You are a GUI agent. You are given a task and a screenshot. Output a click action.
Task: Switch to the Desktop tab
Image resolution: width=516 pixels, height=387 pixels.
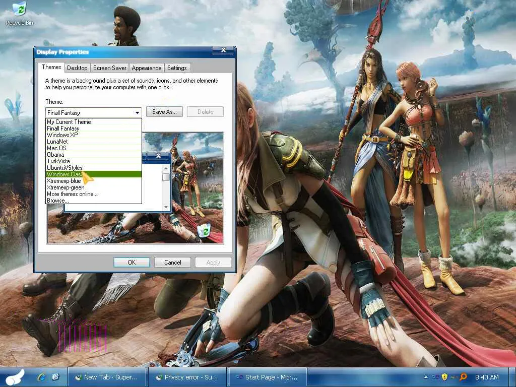click(77, 68)
